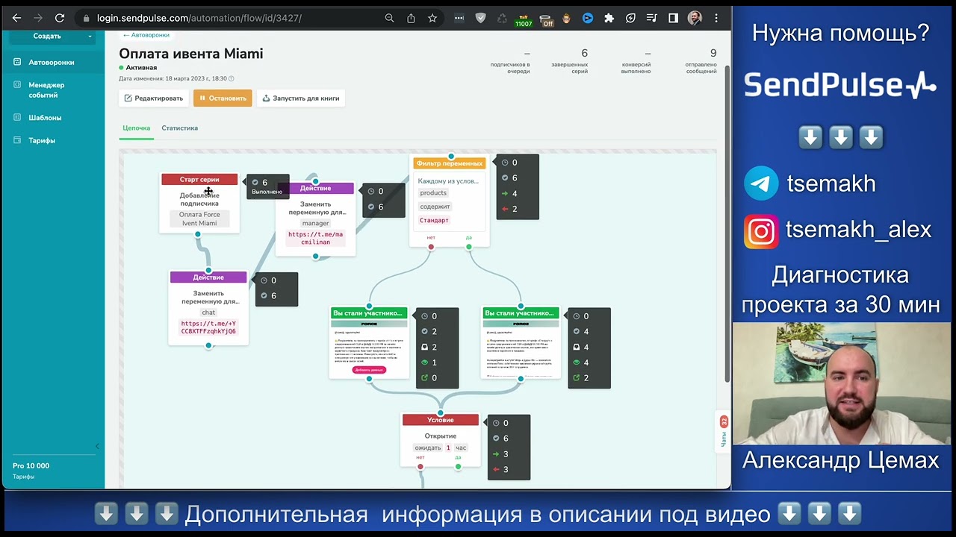Image resolution: width=956 pixels, height=537 pixels.
Task: Click the отправлено сообщений counter
Action: (701, 60)
